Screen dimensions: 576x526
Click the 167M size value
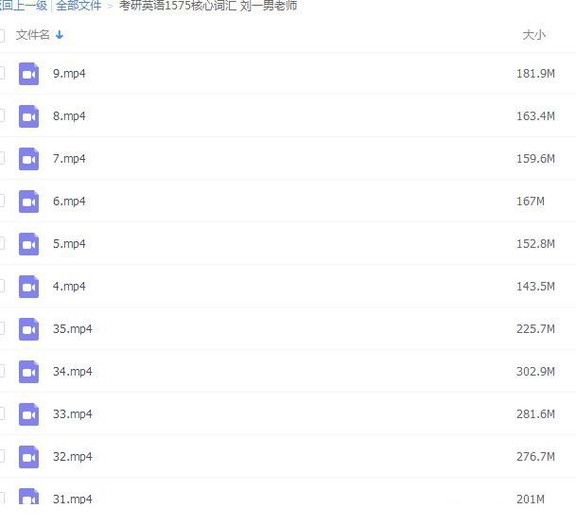(x=531, y=202)
